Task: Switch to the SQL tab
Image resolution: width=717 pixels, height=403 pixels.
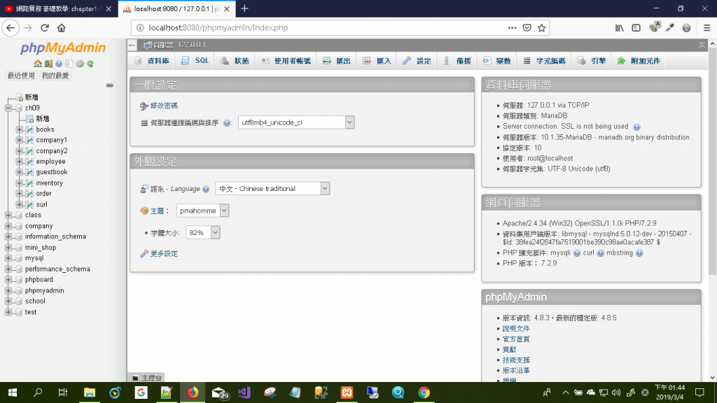Action: click(x=195, y=61)
